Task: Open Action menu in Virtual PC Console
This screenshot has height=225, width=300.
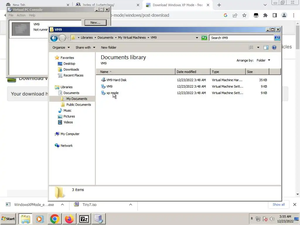Action: 21,15
